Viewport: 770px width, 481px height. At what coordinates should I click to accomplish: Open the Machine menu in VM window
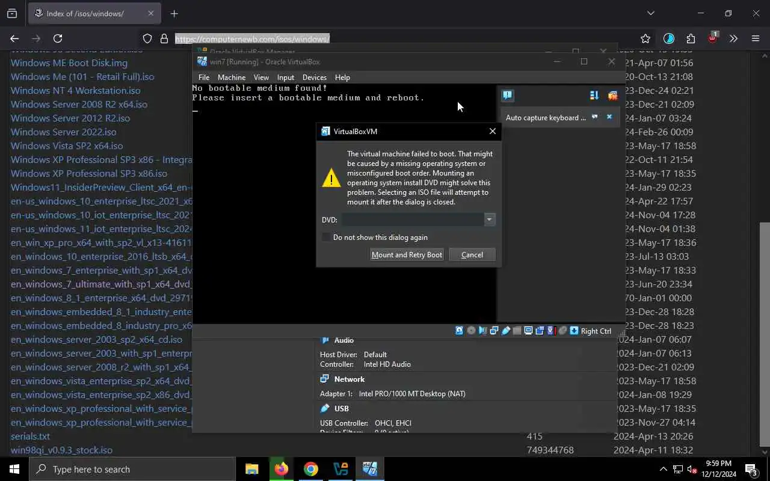[232, 77]
